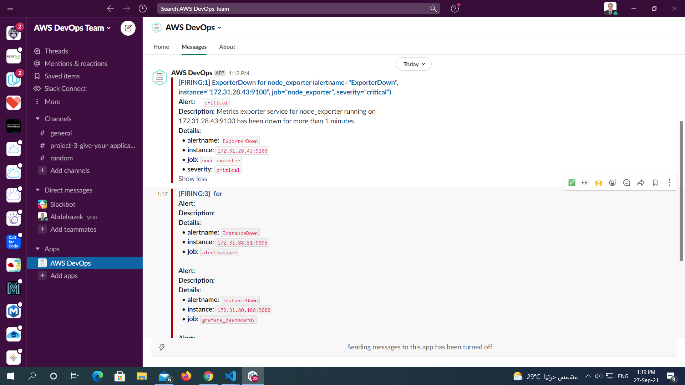Image resolution: width=685 pixels, height=385 pixels.
Task: Open AWS DevOps Team workspace menu
Action: (x=72, y=28)
